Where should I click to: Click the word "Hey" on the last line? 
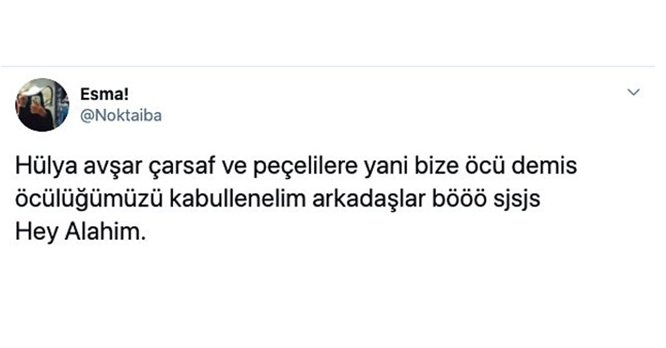[34, 232]
